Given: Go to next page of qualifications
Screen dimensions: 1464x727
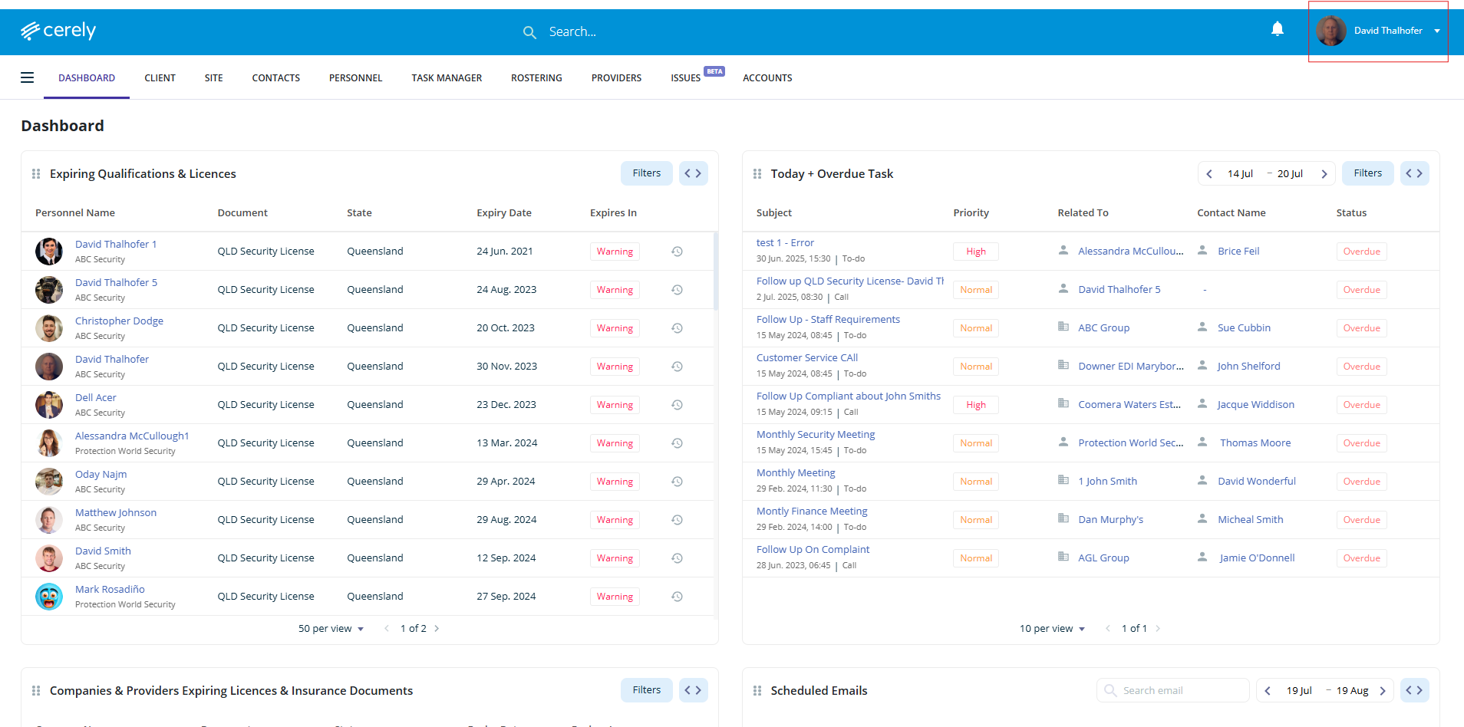Looking at the screenshot, I should click(437, 629).
